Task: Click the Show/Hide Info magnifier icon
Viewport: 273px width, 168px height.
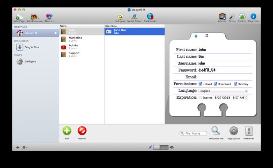Action: [216, 131]
